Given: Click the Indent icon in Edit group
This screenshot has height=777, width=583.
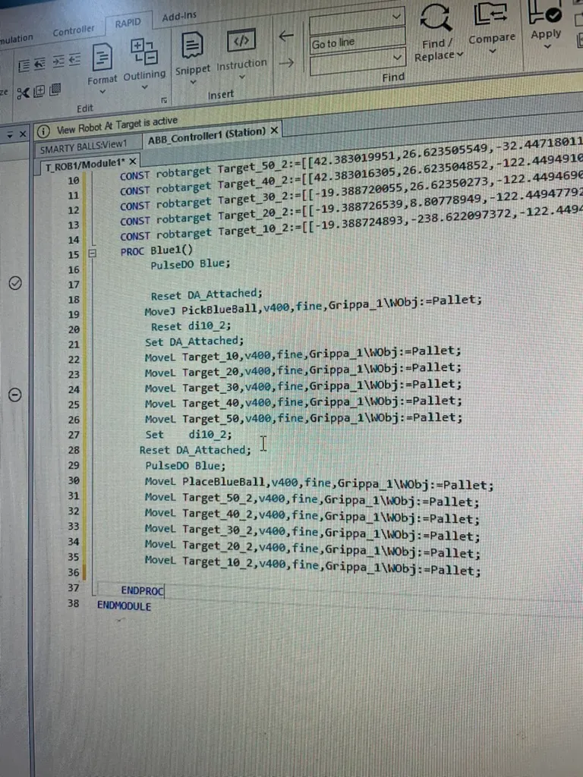Looking at the screenshot, I should (58, 61).
